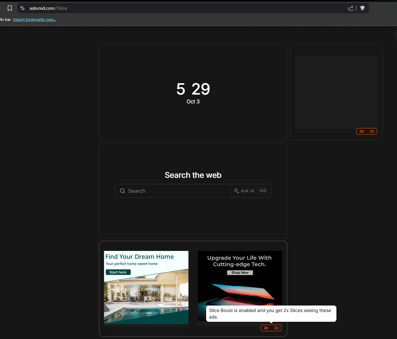Screen dimensions: 397x339
Task: Open the site information icon in address bar
Action: tap(22, 8)
